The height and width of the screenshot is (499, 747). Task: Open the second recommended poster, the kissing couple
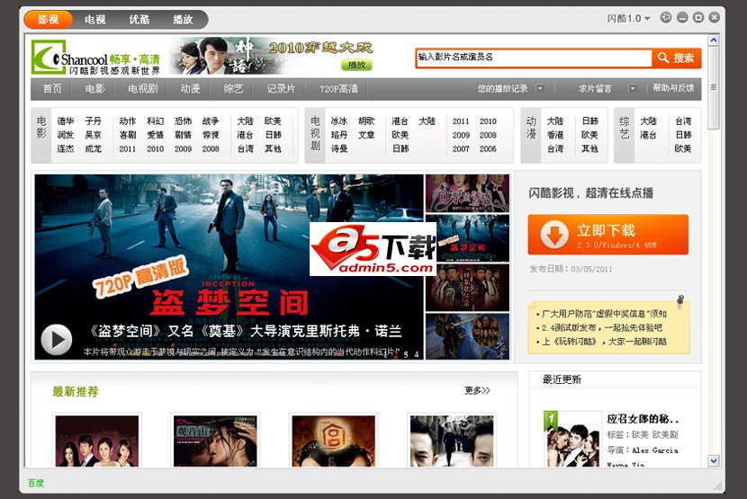[x=215, y=441]
